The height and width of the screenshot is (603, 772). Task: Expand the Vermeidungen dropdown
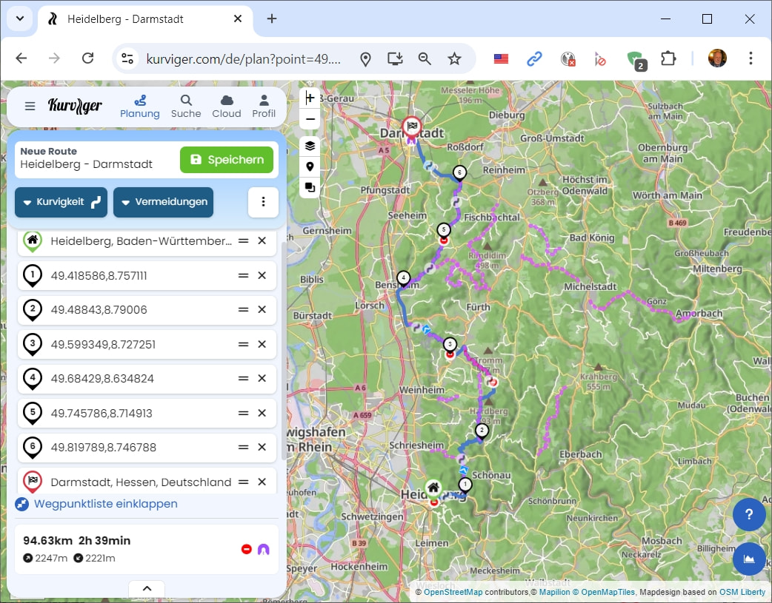(163, 203)
